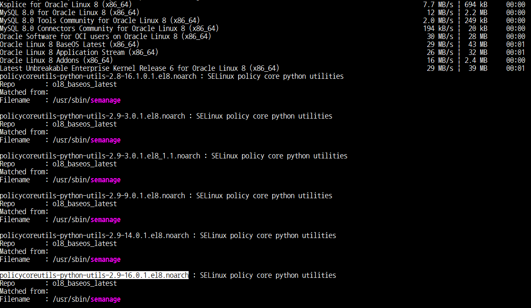This screenshot has height=308, width=531.
Task: Click package 'policycoreutils-python-utils-2.8-16.1.0.1.el8.noarch'
Action: click(98, 76)
